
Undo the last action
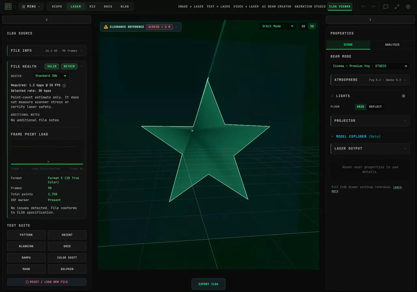pos(364,7)
